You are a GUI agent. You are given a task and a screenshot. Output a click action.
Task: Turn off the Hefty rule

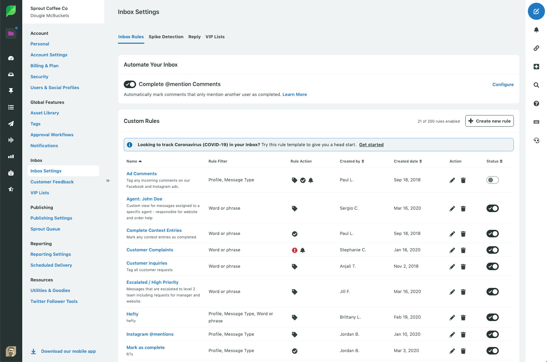coord(492,317)
